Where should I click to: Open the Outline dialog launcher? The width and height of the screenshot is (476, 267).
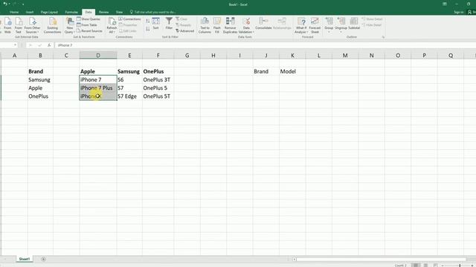point(383,37)
